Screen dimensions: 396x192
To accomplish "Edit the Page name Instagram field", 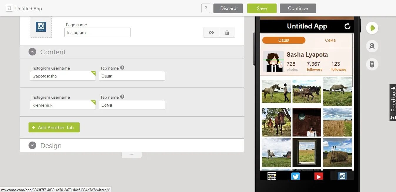I will 97,33.
